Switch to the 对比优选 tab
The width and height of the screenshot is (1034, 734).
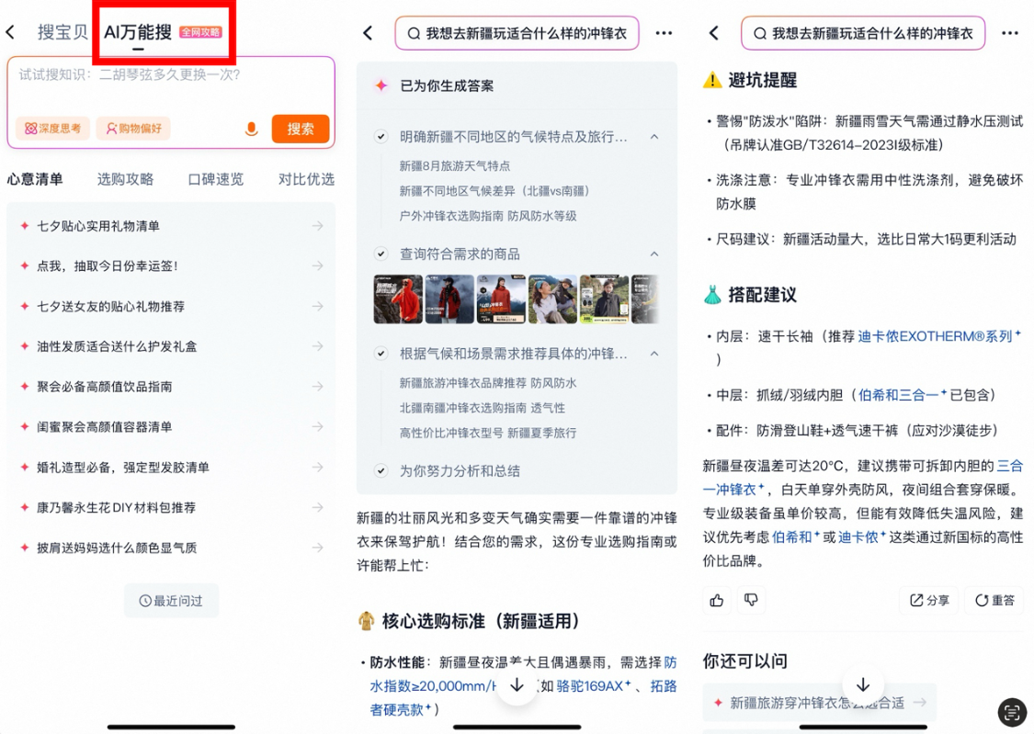[304, 180]
